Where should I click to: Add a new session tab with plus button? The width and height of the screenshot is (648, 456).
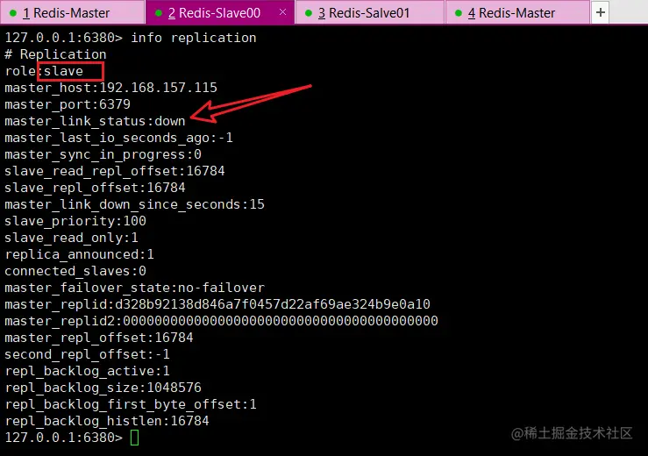[601, 13]
